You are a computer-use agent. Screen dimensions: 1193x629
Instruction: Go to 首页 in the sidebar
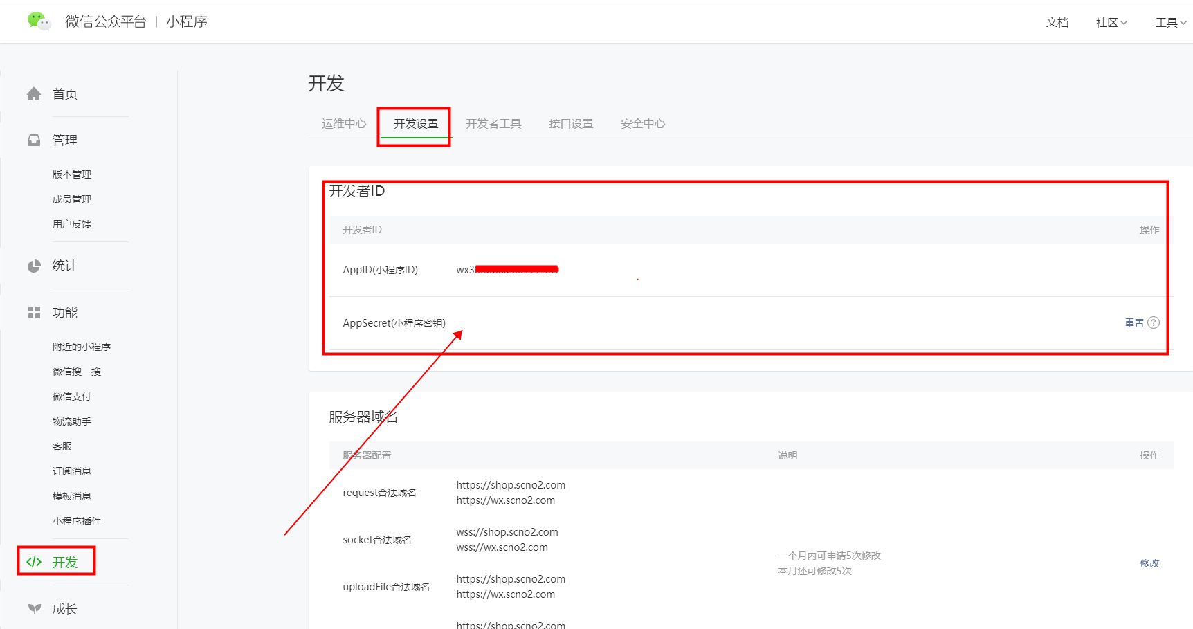[x=65, y=94]
